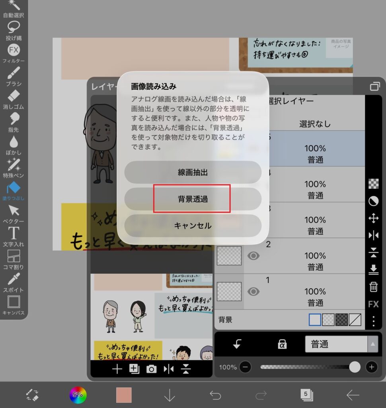386x408 pixels.
Task: Choose 背景透過 in the import dialog
Action: click(x=193, y=199)
